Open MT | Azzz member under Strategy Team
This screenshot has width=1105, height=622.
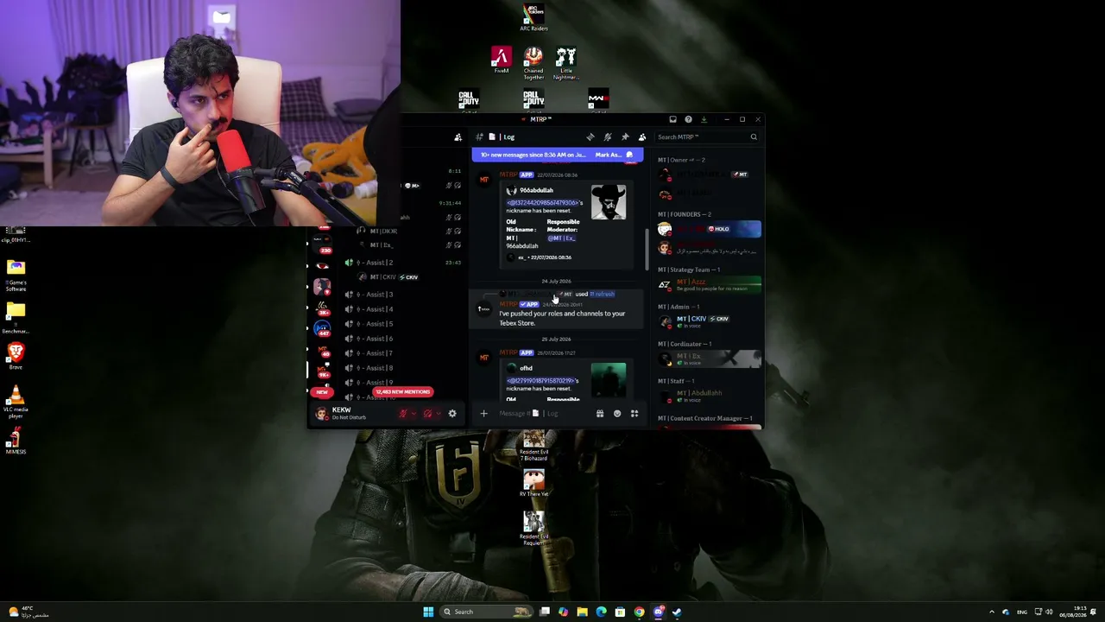click(x=710, y=284)
